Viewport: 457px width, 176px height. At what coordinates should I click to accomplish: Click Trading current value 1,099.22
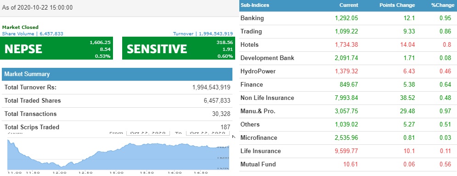pos(346,32)
